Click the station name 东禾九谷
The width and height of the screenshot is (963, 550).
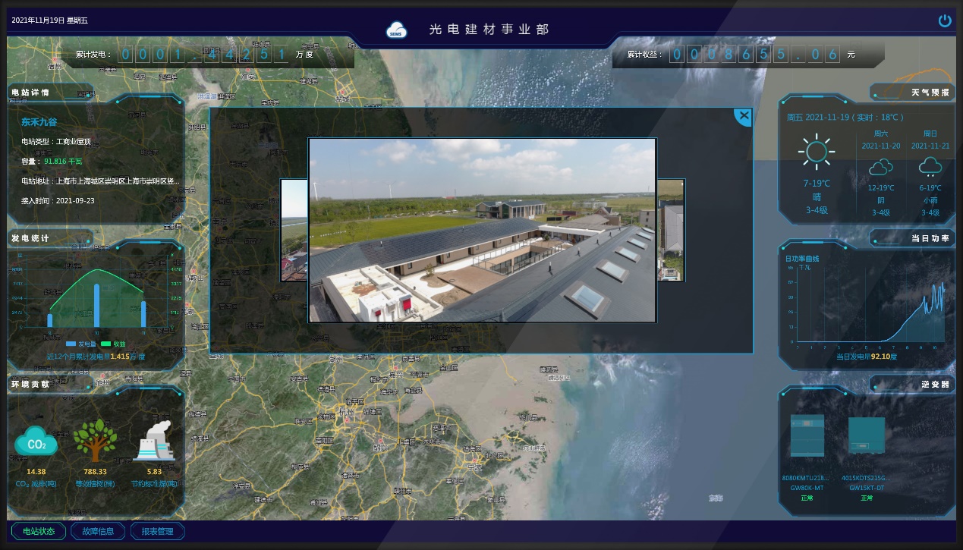[x=39, y=121]
